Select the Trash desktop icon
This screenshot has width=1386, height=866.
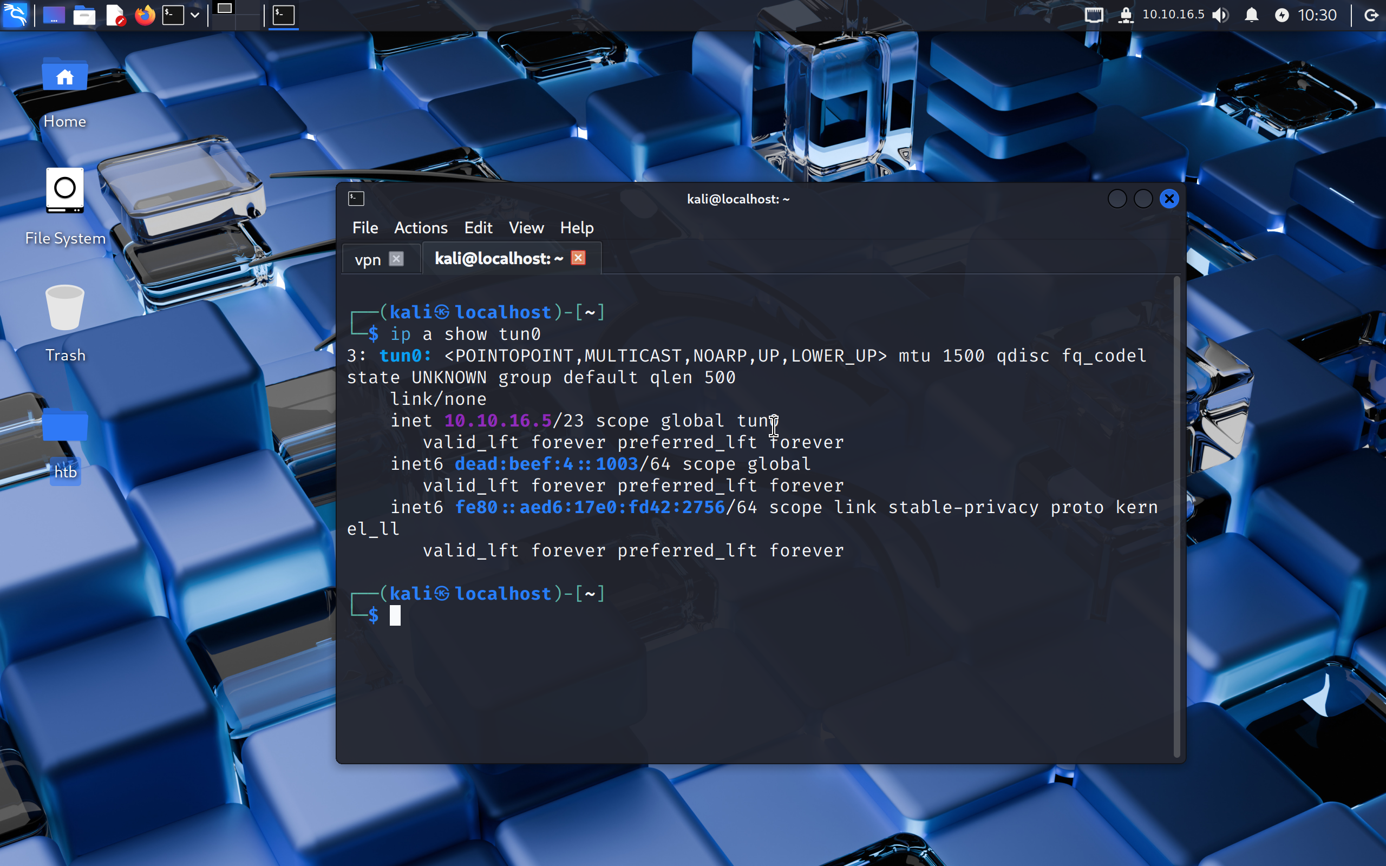(65, 324)
